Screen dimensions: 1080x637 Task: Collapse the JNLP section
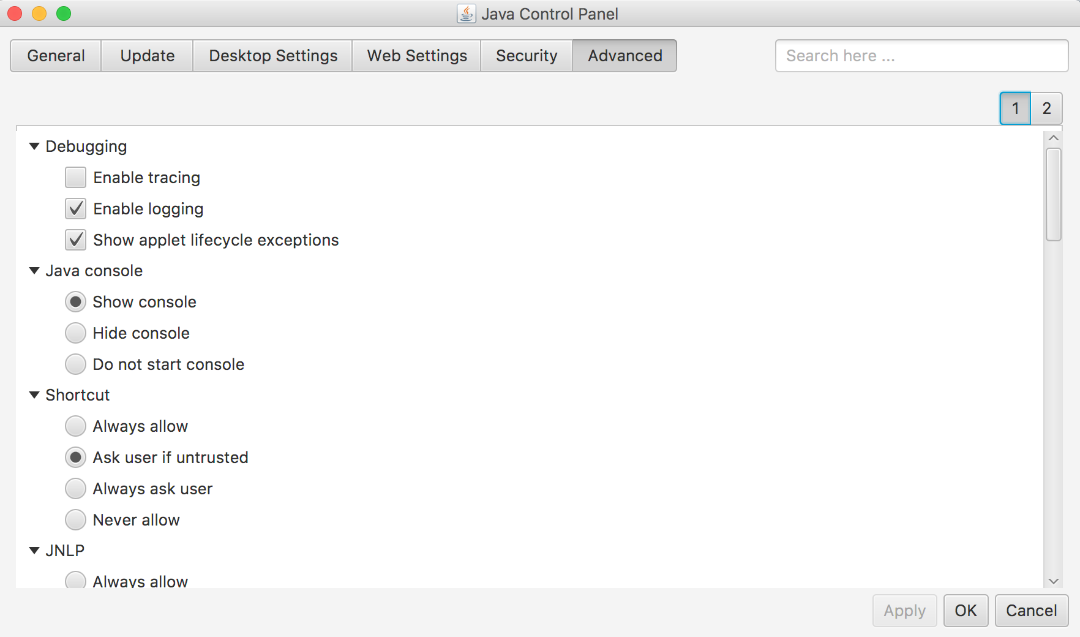click(34, 551)
